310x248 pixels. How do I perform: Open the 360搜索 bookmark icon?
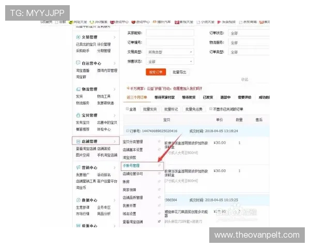pos(91,22)
